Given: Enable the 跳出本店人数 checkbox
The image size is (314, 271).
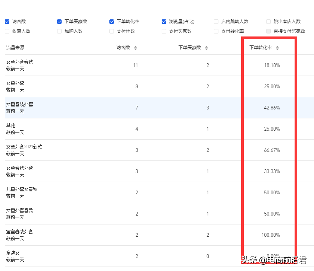Looking at the screenshot, I should pos(268,21).
